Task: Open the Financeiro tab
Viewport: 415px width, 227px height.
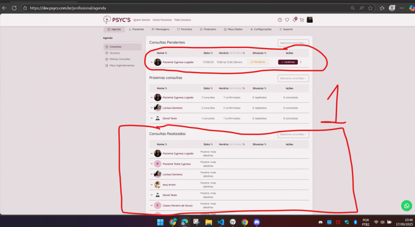Action: (x=208, y=29)
